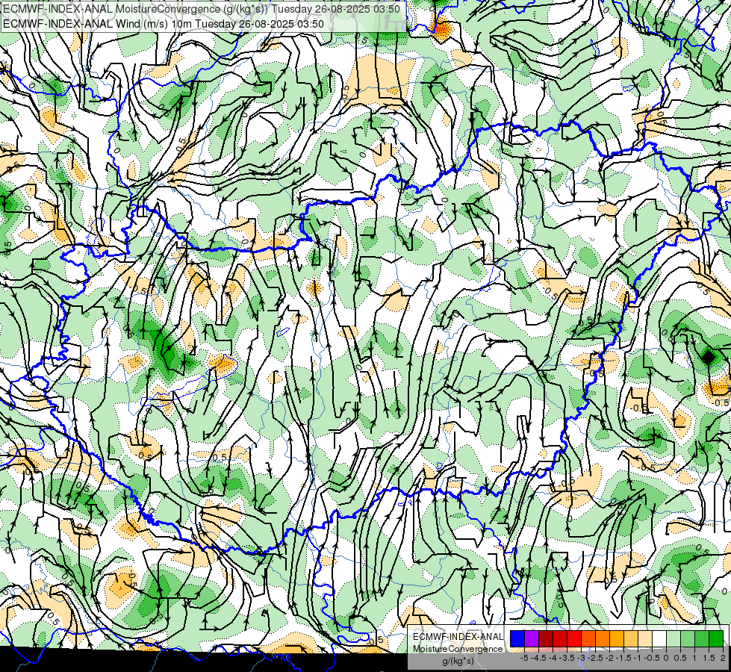The width and height of the screenshot is (731, 672).
Task: Click the -3 tick label on legend scale
Action: (x=582, y=658)
